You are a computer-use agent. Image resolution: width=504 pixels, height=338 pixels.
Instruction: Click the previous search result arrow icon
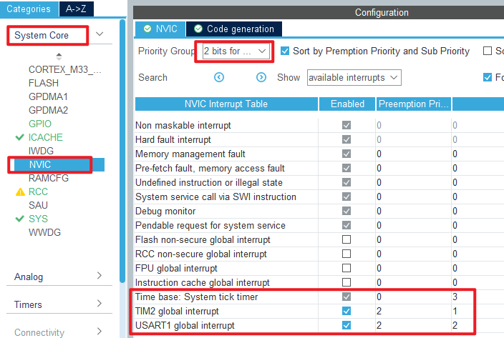219,77
